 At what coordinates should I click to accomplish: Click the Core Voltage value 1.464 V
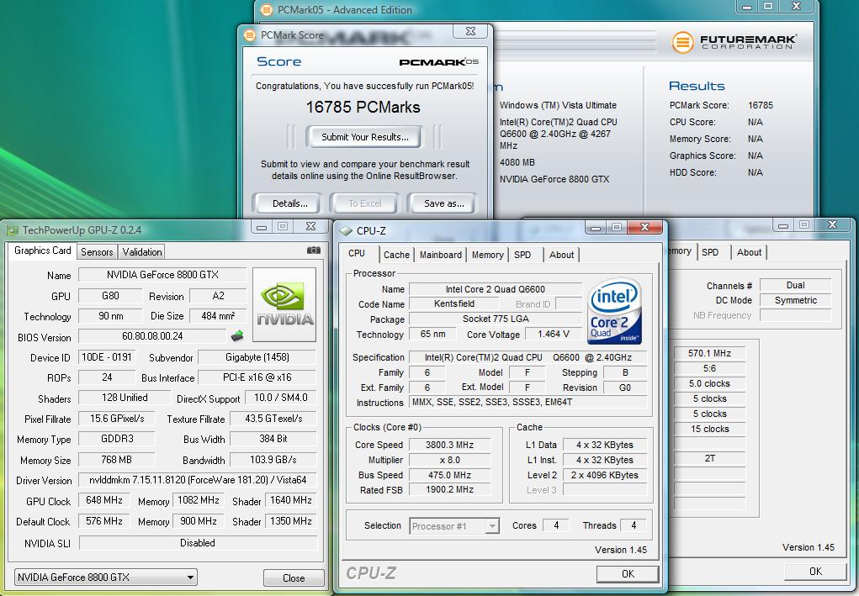[554, 334]
